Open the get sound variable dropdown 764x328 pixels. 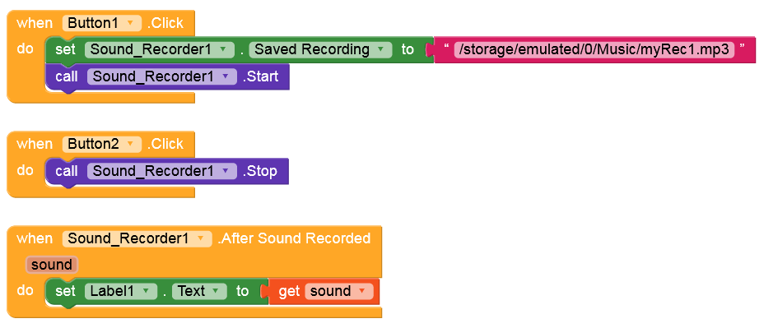pos(338,291)
